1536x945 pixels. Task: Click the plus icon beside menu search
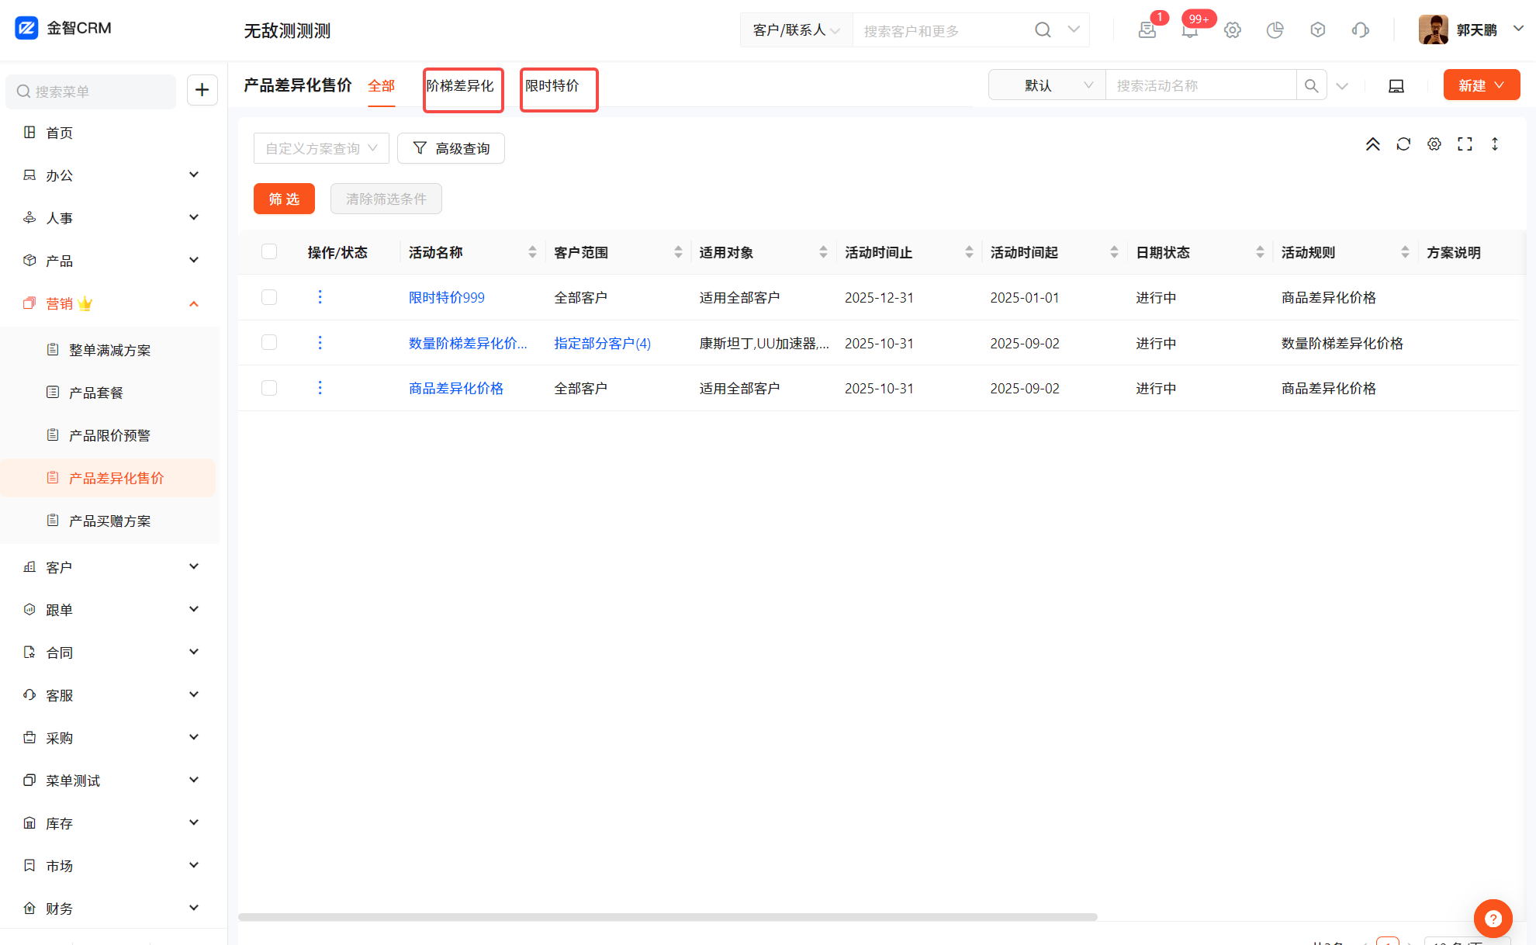(202, 90)
